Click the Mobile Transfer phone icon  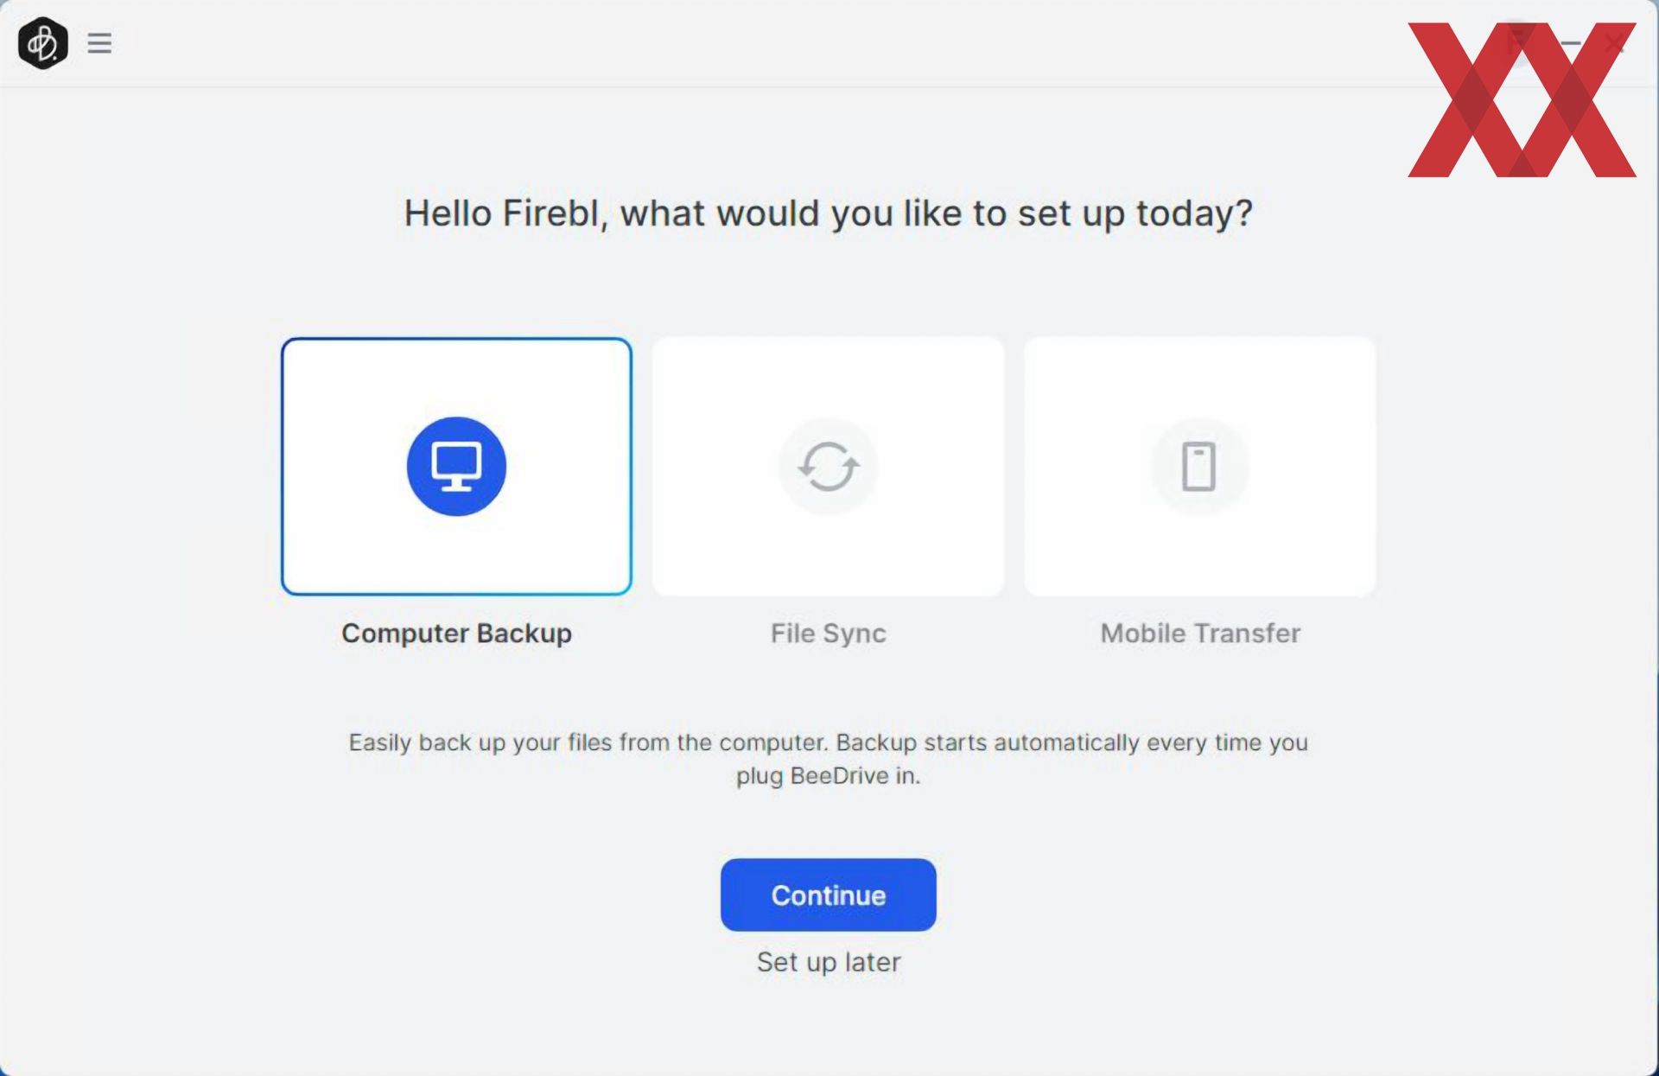click(x=1199, y=467)
